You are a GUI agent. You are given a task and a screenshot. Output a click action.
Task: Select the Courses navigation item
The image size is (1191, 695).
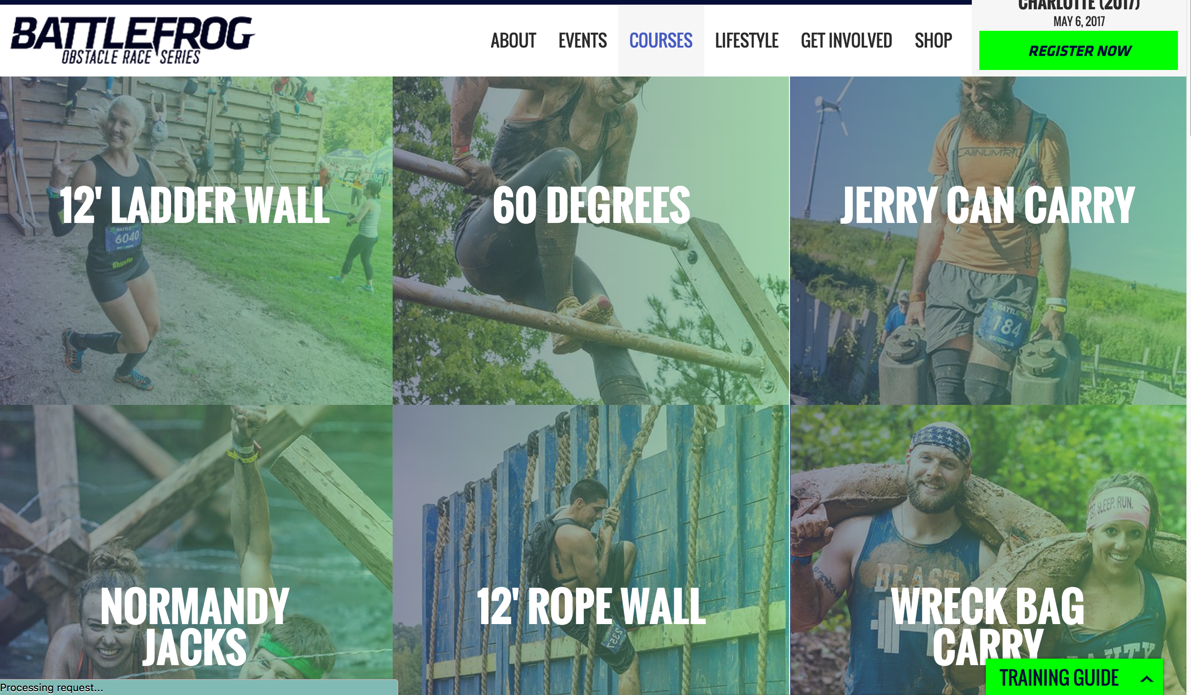click(661, 41)
